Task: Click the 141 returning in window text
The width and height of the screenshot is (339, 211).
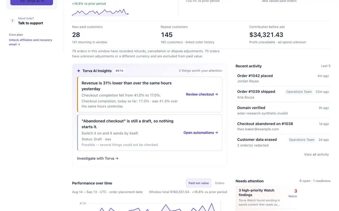Action: coord(90,42)
